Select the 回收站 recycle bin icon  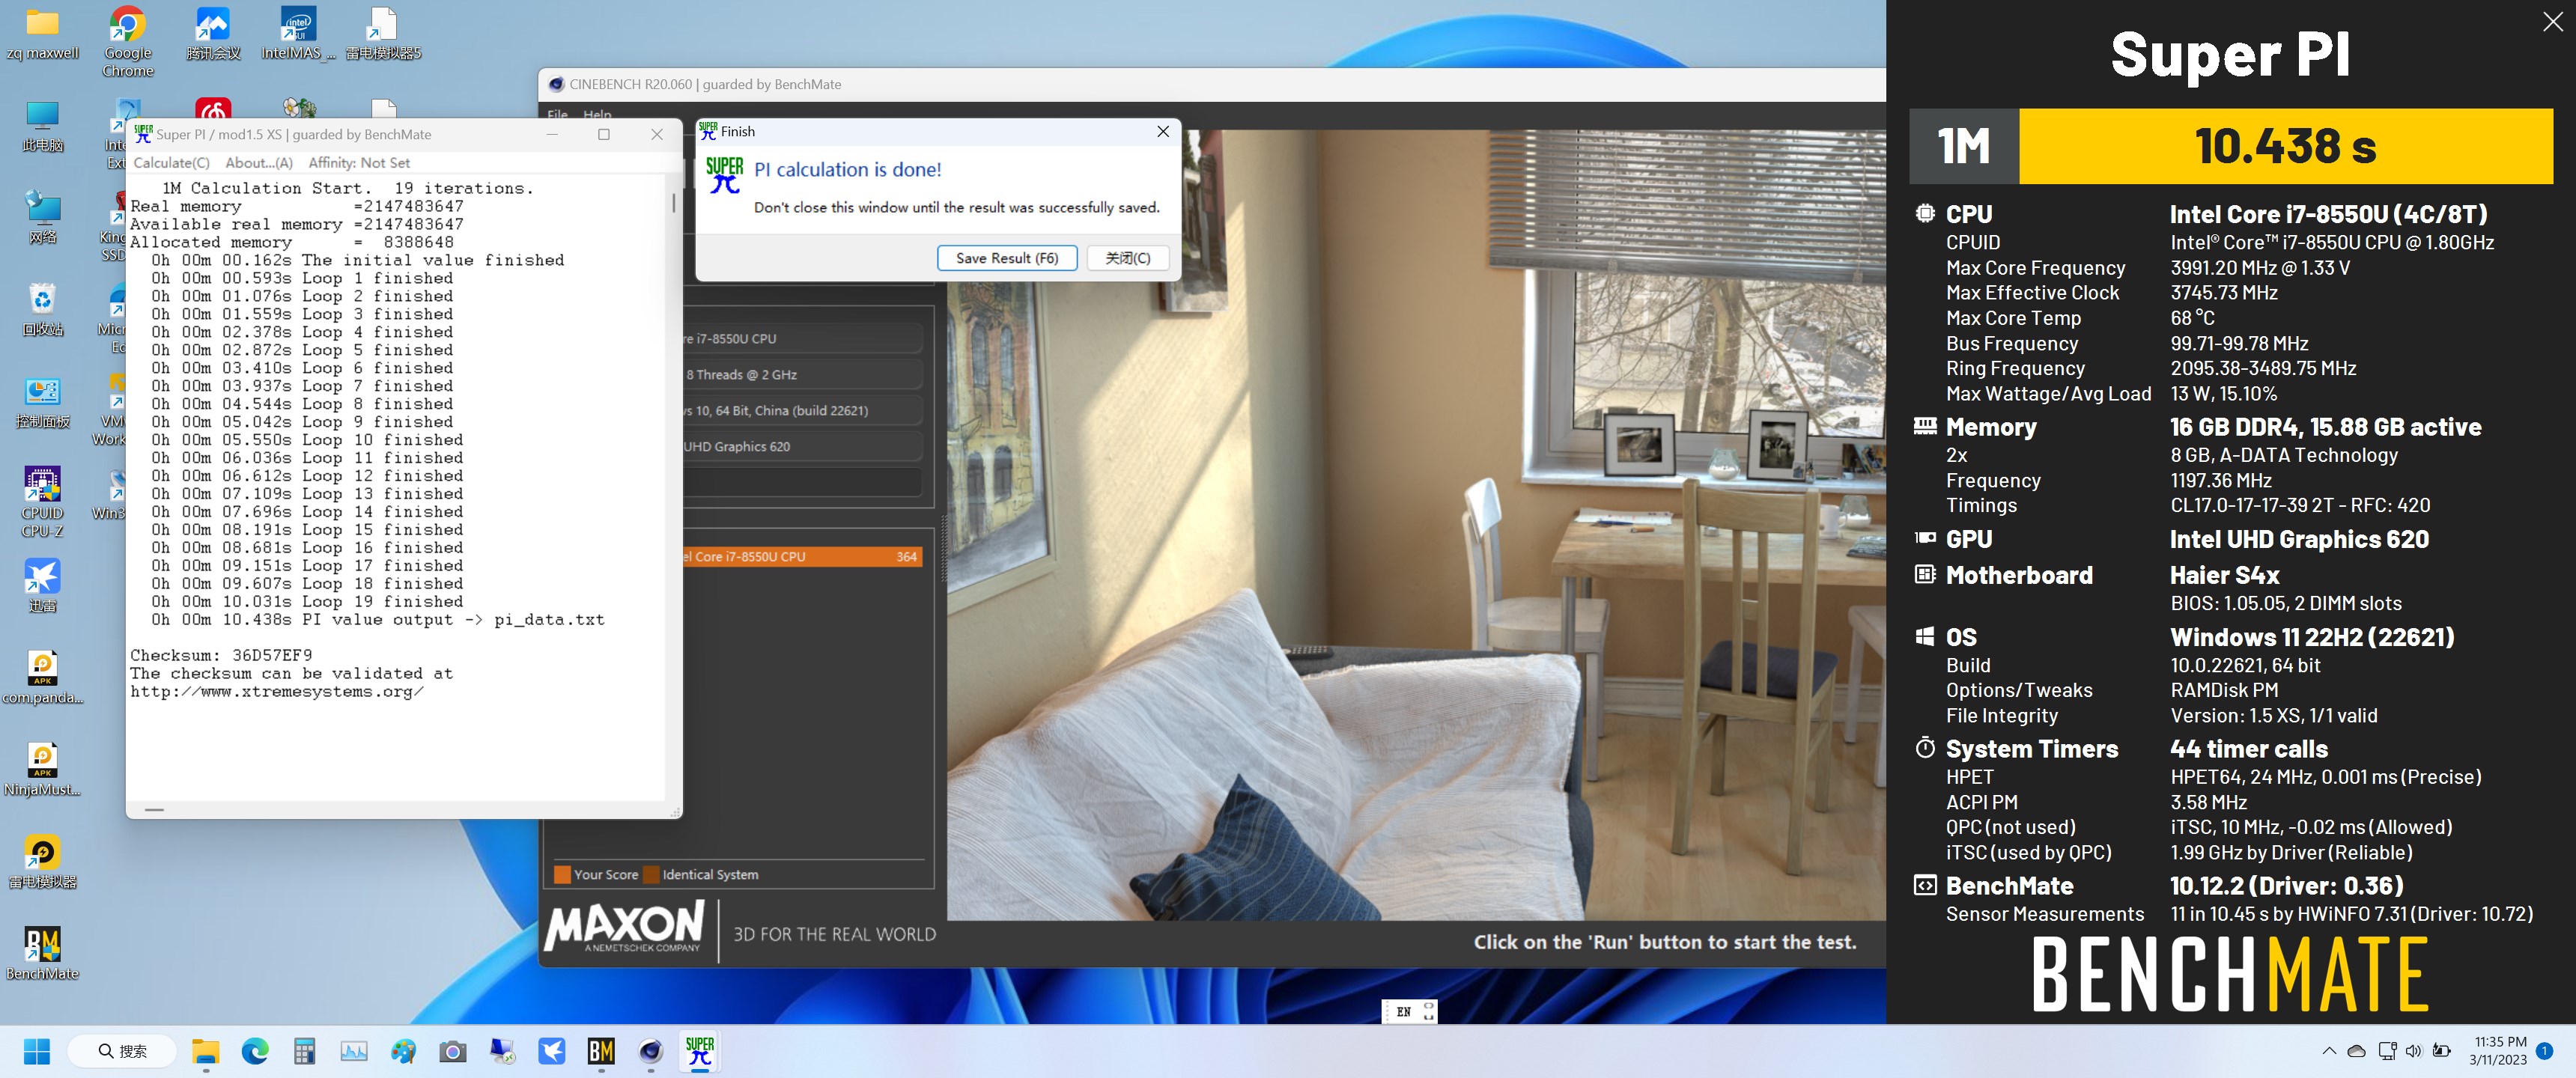point(42,310)
